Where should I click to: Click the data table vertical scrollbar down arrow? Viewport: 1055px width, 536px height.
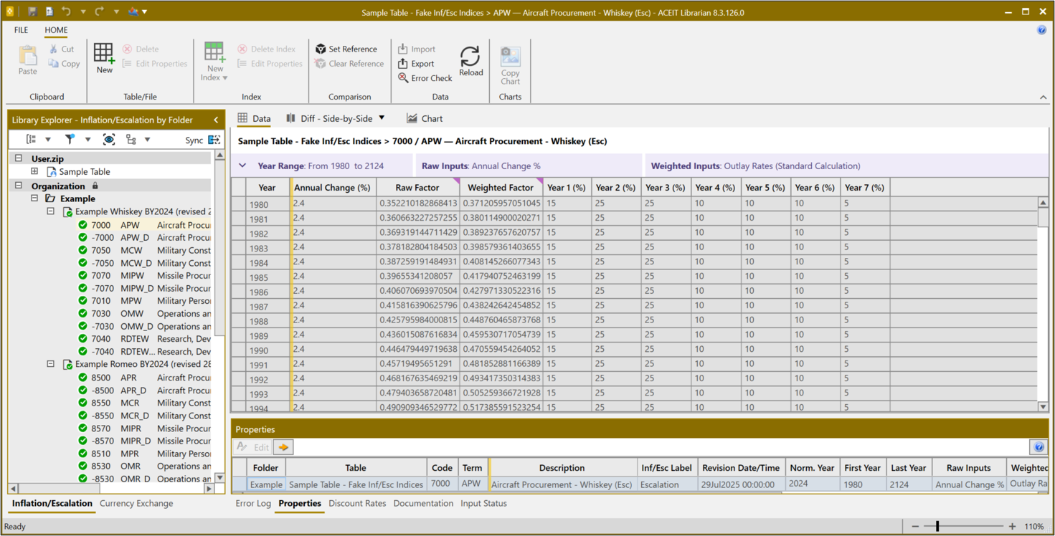coord(1043,406)
